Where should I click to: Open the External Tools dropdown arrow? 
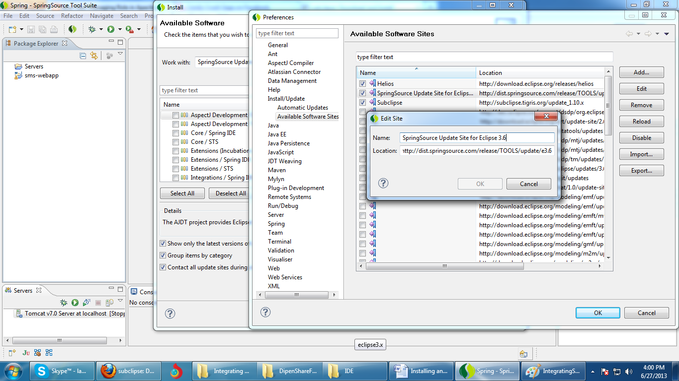point(139,30)
